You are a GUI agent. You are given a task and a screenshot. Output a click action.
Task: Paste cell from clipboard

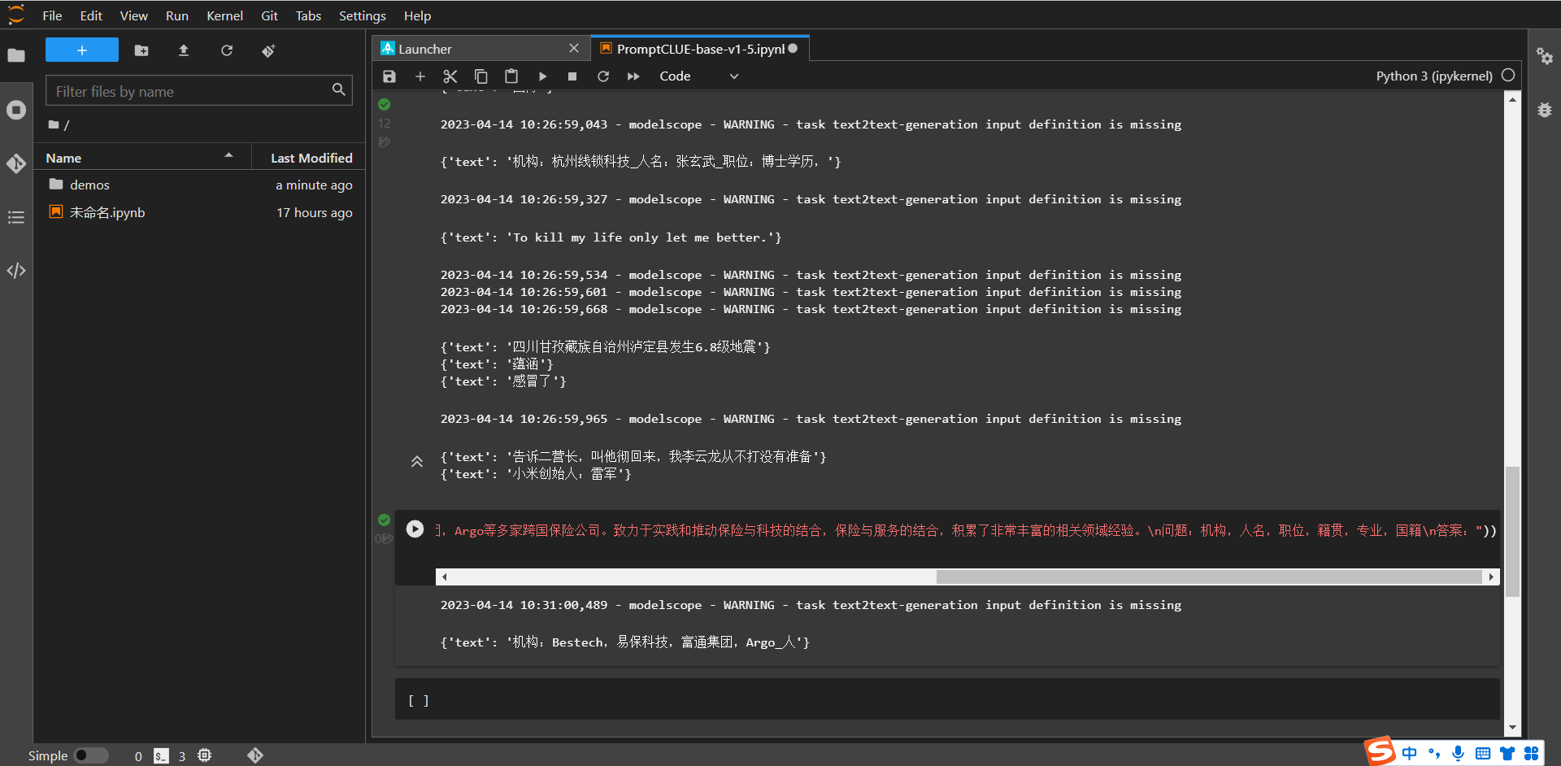511,76
